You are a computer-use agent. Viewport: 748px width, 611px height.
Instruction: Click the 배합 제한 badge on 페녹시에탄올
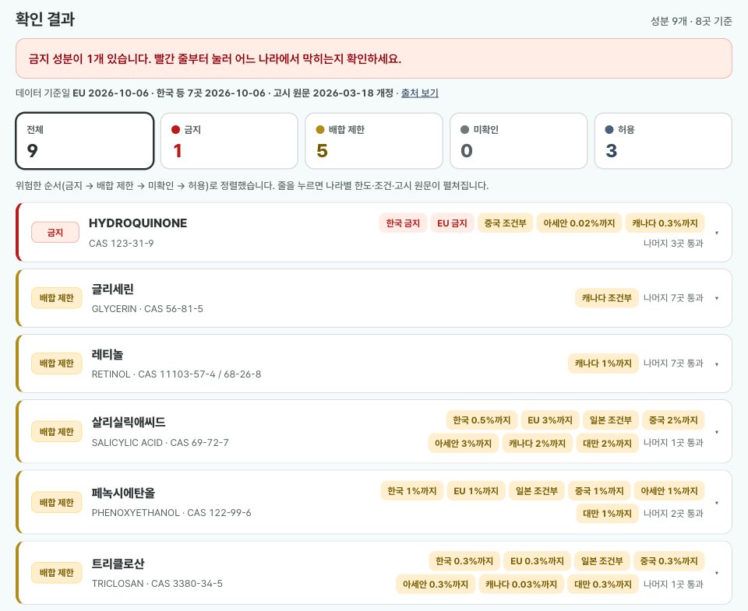pos(57,502)
